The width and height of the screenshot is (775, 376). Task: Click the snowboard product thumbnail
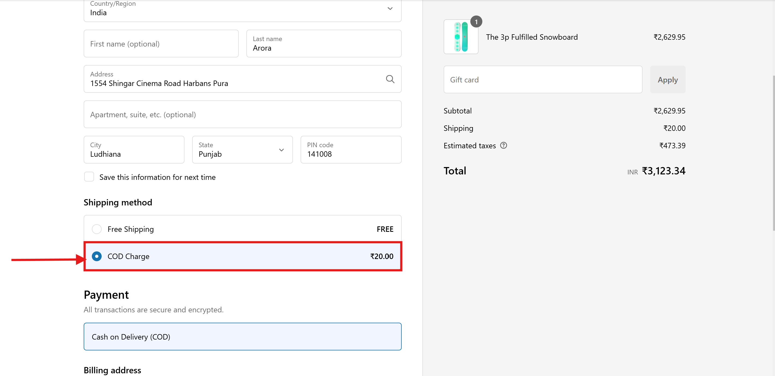461,37
